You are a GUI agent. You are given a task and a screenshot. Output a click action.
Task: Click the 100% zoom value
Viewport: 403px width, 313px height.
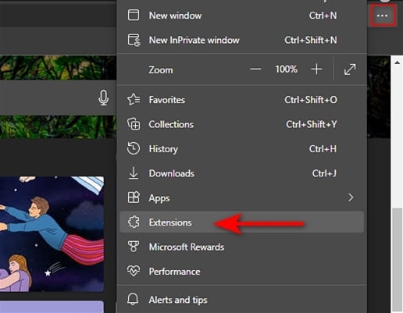(x=286, y=69)
